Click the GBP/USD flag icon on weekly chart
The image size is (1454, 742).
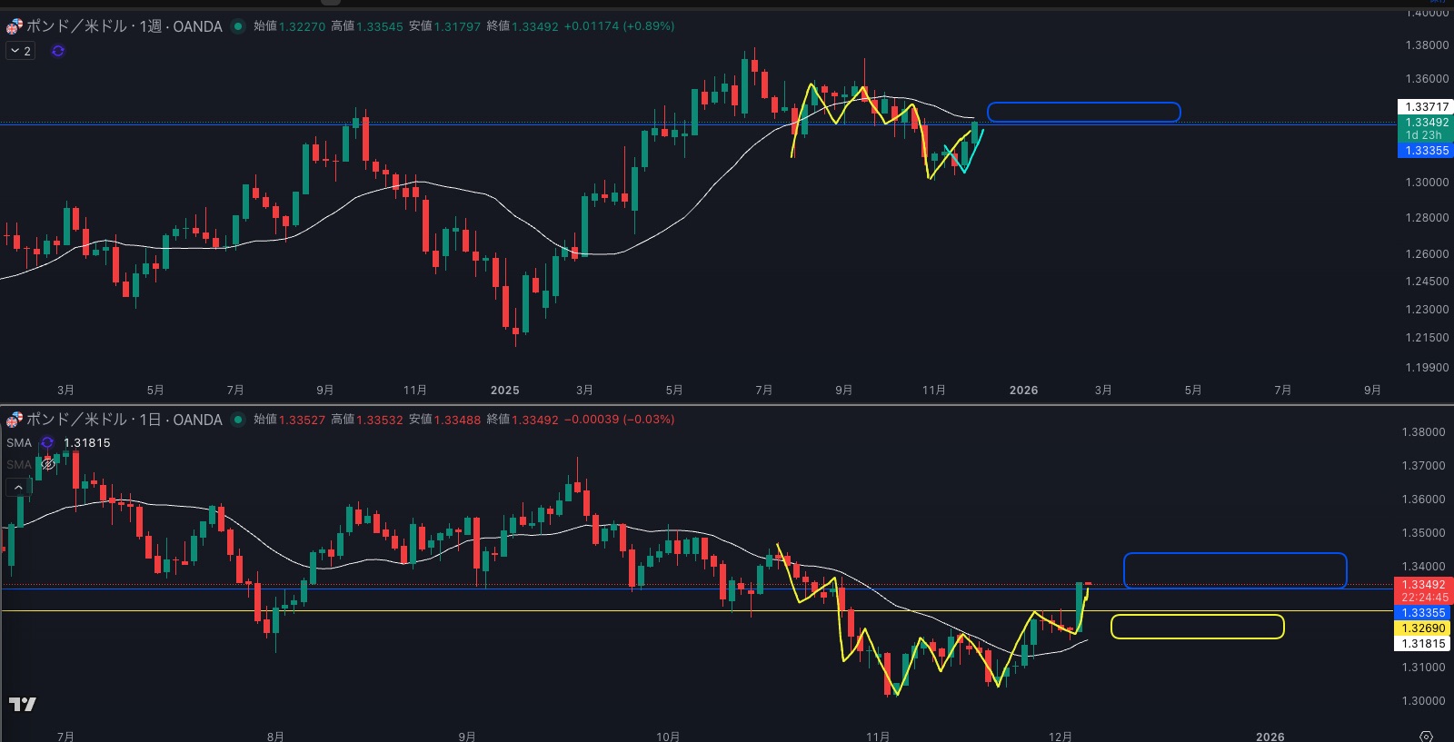tap(14, 26)
